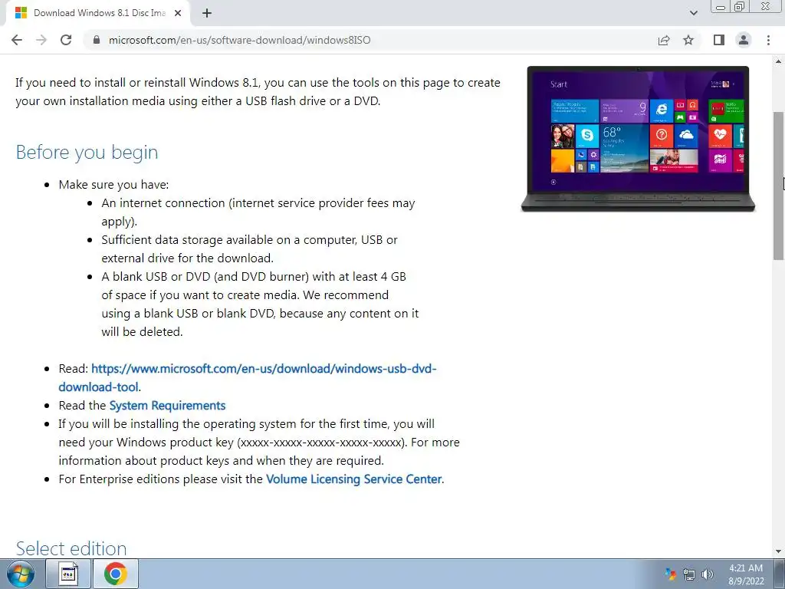The image size is (785, 589).
Task: Reload the current page
Action: tap(66, 40)
